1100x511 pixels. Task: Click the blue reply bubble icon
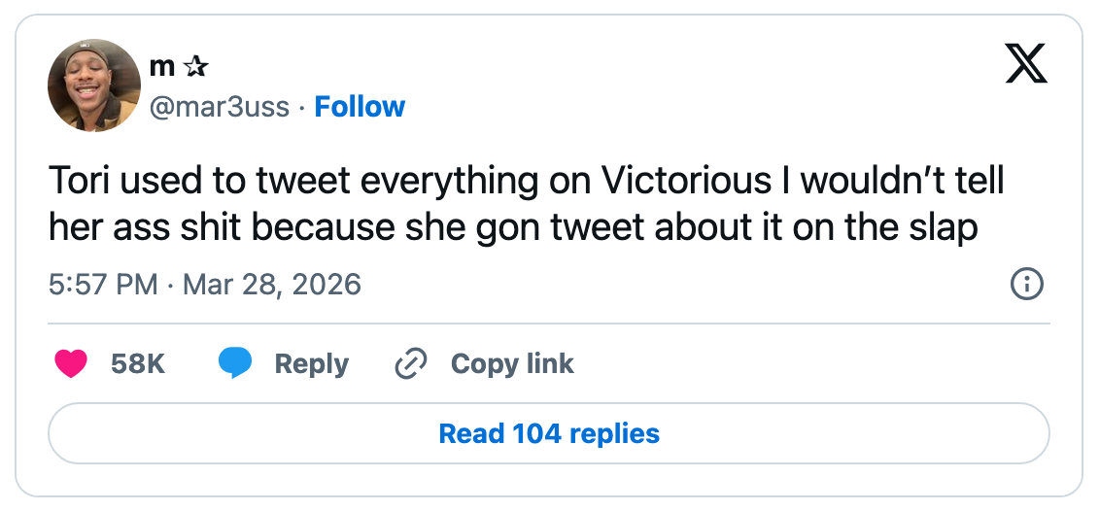235,363
